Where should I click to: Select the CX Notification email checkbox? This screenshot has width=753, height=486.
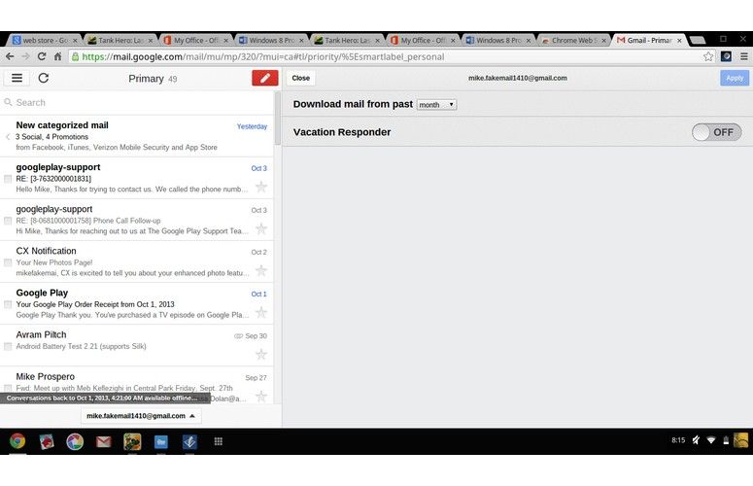8,262
